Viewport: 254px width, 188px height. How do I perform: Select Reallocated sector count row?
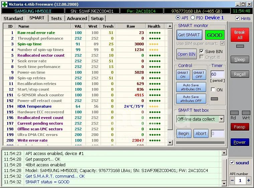coord(85,55)
